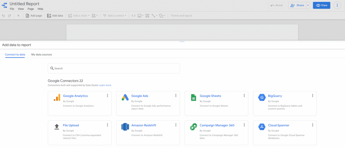Select the File Upload connector title
Image resolution: width=345 pixels, height=148 pixels.
click(71, 125)
